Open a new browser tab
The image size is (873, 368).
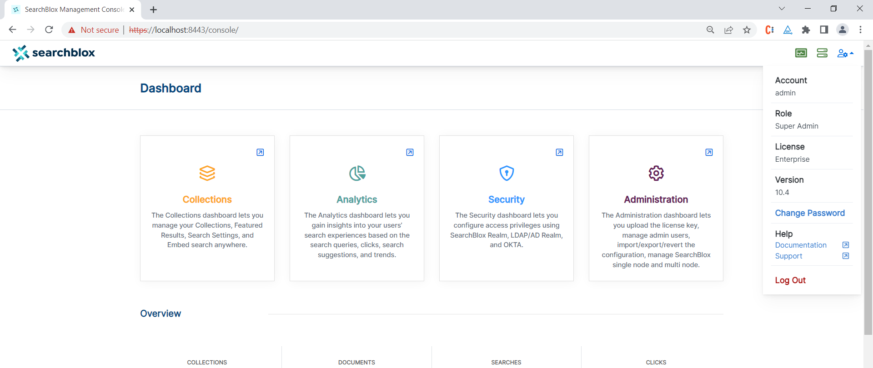pos(153,10)
